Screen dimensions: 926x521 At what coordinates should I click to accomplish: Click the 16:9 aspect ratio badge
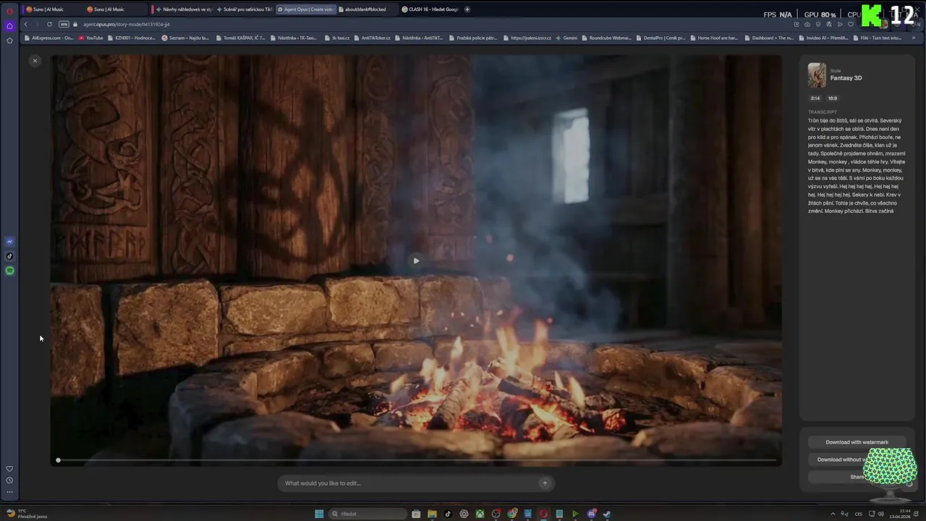click(x=833, y=98)
